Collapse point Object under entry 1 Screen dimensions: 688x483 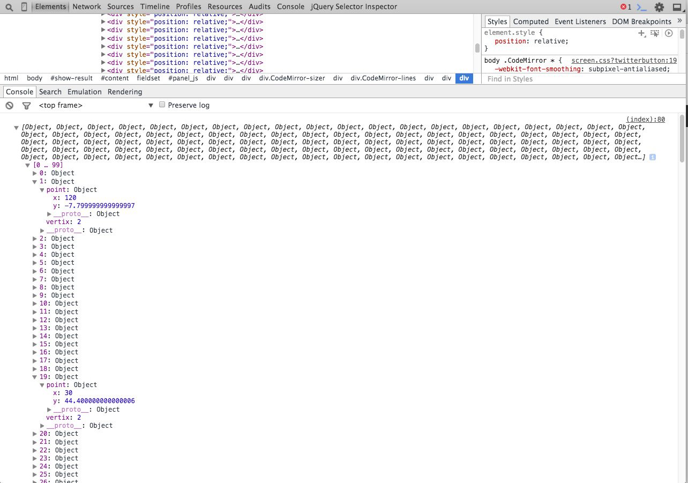tap(42, 190)
